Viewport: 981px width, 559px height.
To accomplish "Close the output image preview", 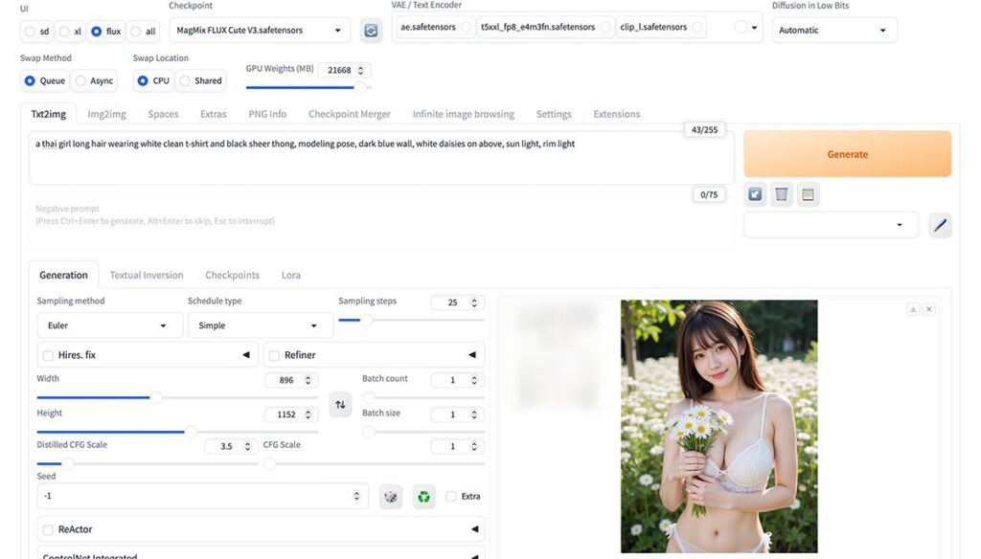I will pos(929,309).
